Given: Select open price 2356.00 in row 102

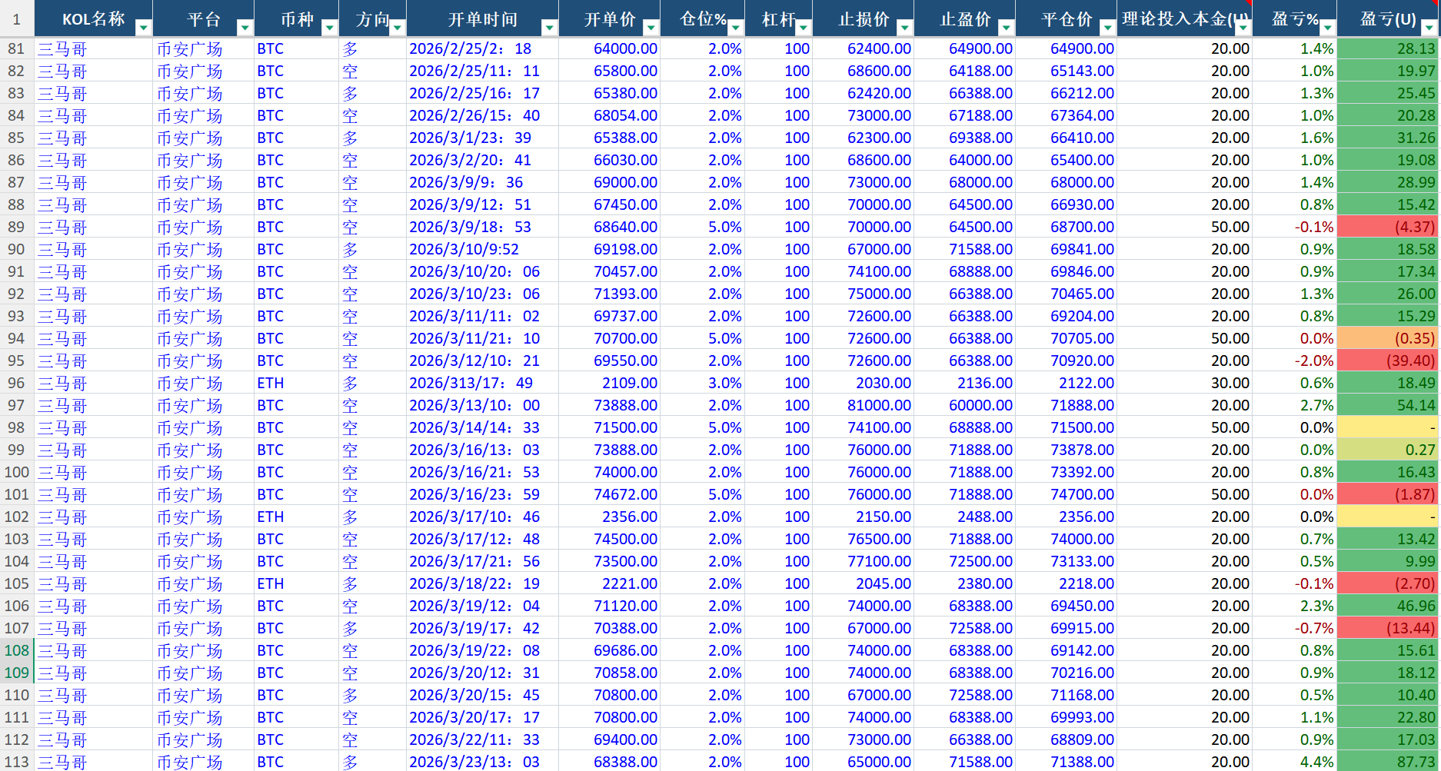Looking at the screenshot, I should click(x=609, y=517).
